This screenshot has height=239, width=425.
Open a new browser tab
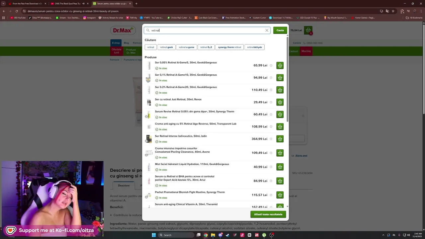pyautogui.click(x=136, y=4)
